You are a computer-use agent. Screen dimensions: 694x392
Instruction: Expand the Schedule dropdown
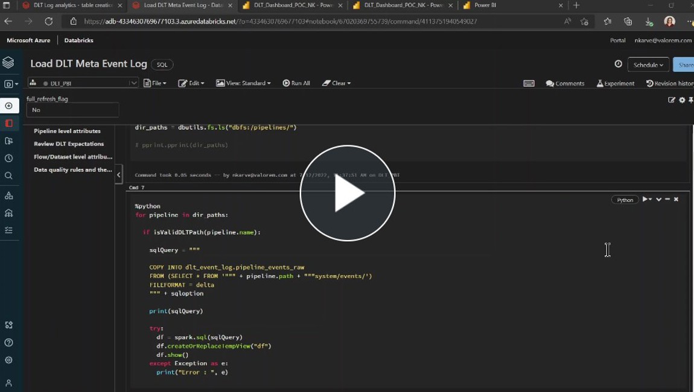[x=648, y=65]
